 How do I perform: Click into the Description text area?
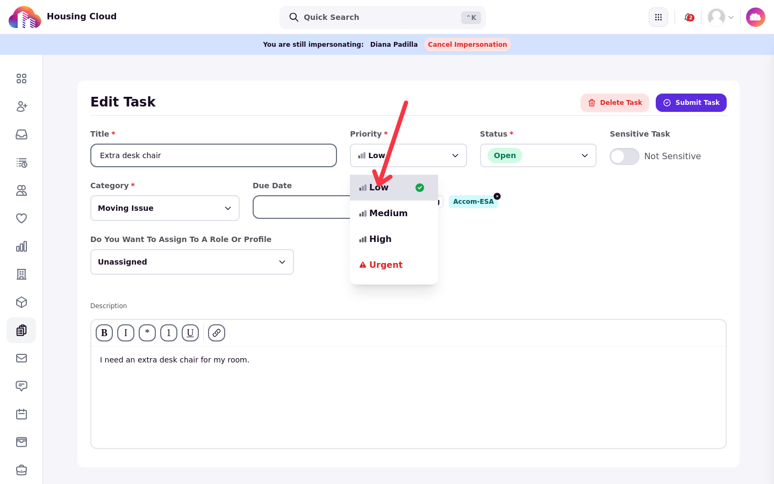(408, 397)
